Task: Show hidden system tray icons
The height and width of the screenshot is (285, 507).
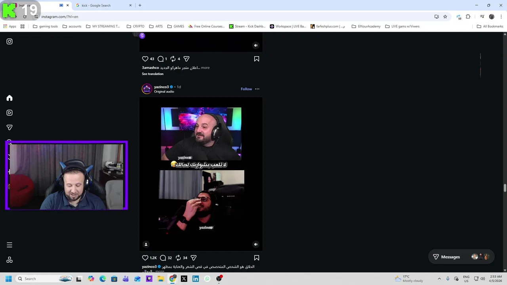Action: coord(439,279)
